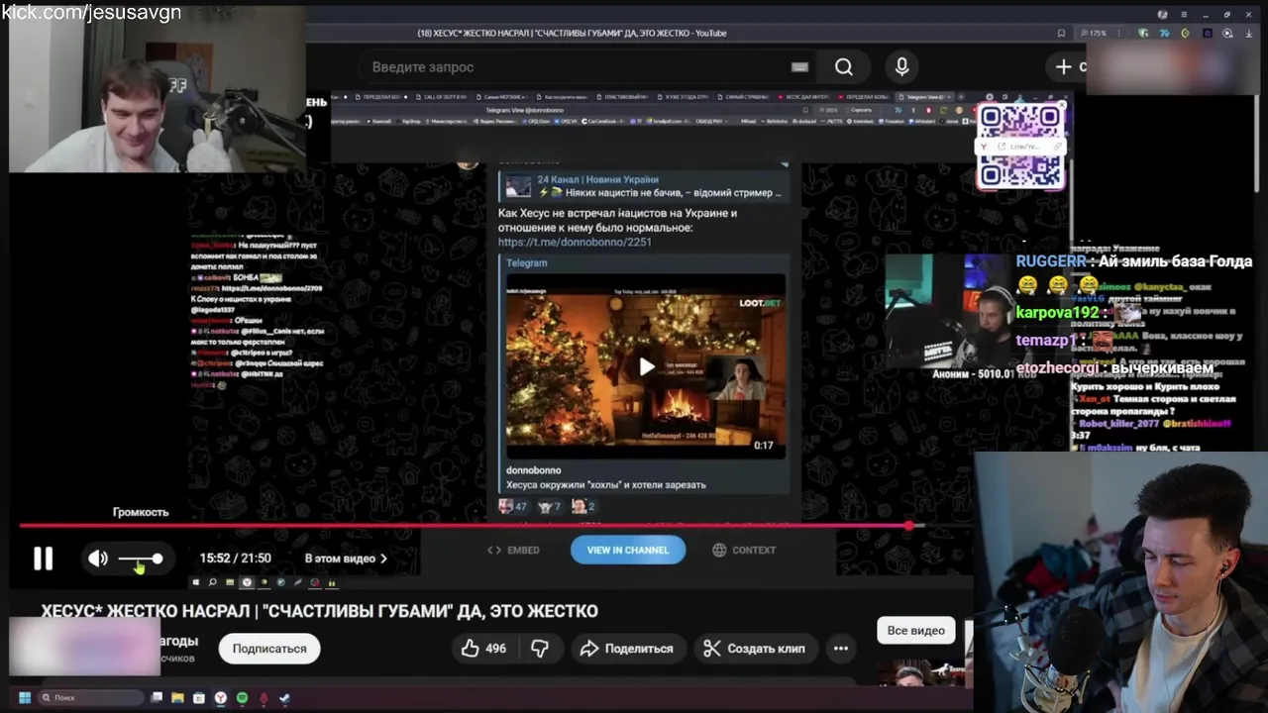Click the QR code image
1268x713 pixels.
(1020, 147)
